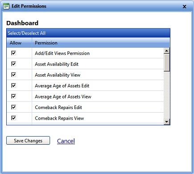Save Changes to permissions

pyautogui.click(x=28, y=141)
